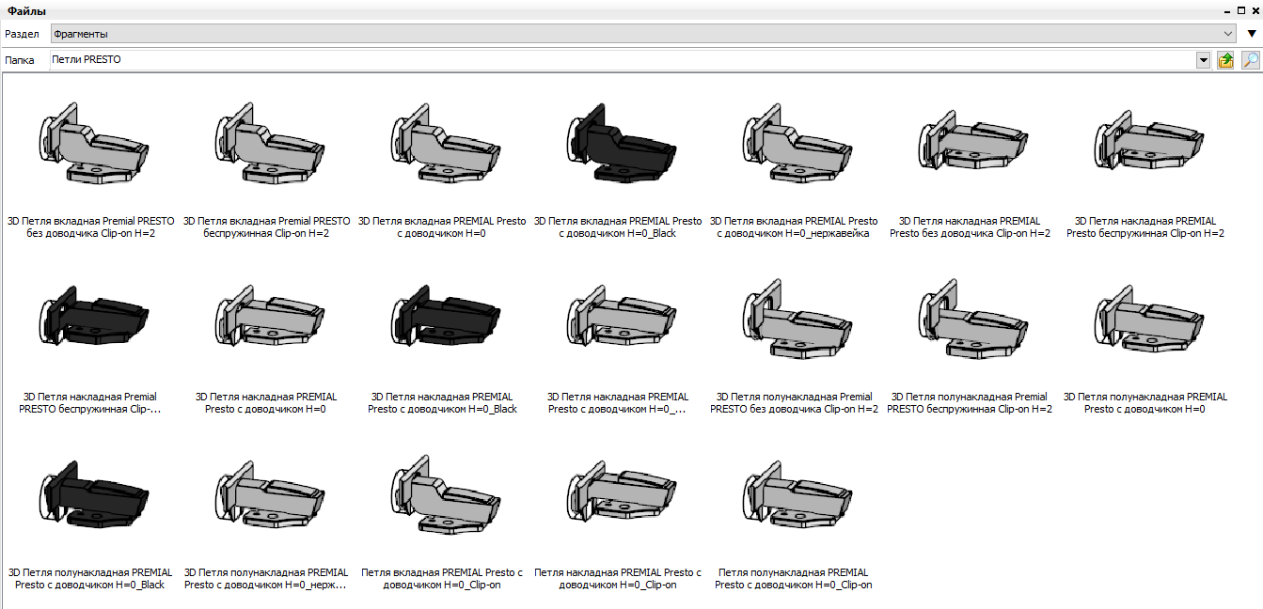Open the black triangle panel menu

point(1251,34)
